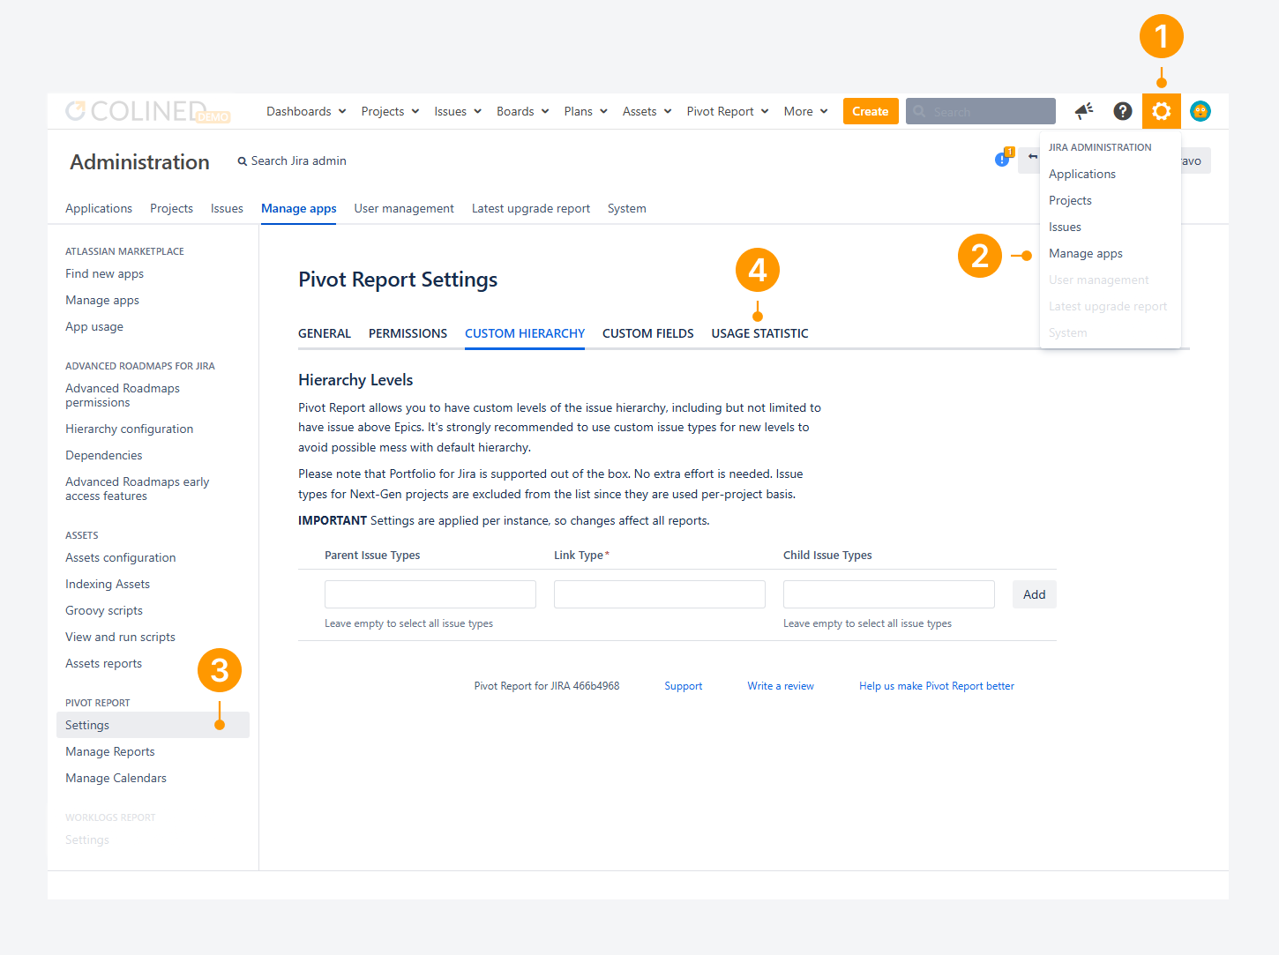The image size is (1279, 955).
Task: Switch to the GENERAL settings tab
Action: click(x=325, y=333)
